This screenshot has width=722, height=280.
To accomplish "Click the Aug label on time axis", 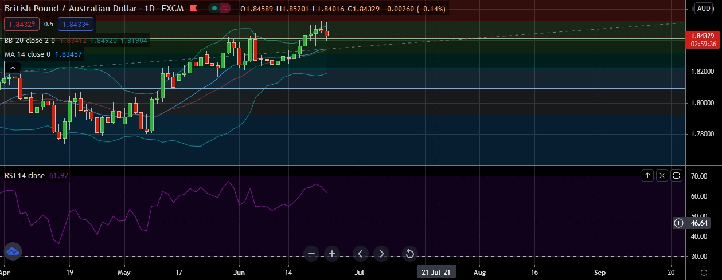I will (480, 273).
